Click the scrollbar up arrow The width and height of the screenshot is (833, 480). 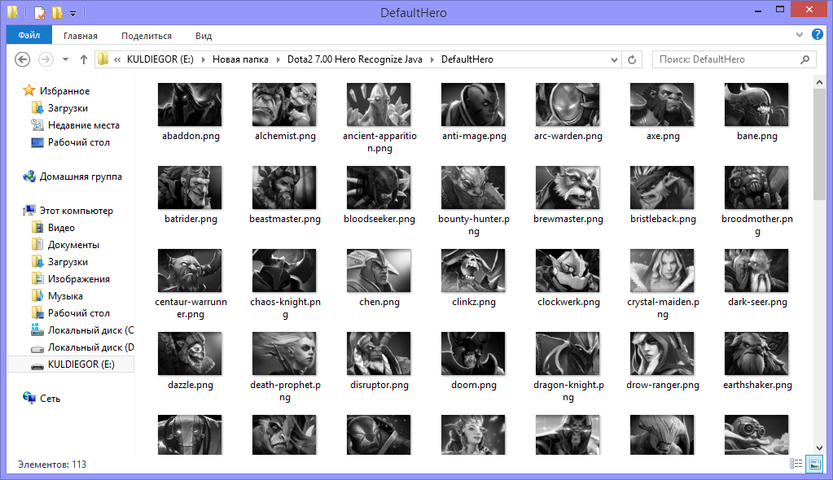click(819, 82)
